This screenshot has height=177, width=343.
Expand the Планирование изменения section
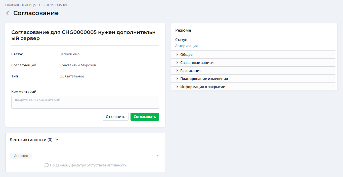click(204, 79)
